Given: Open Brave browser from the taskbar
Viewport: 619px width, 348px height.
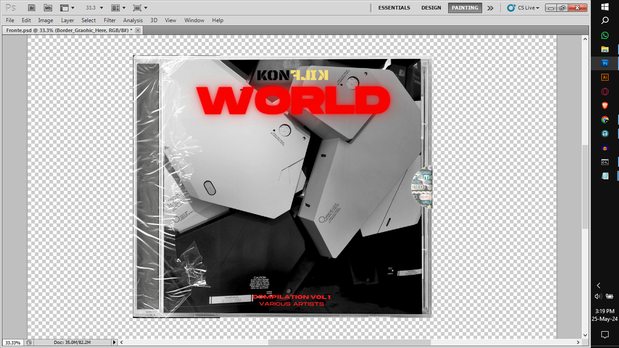Looking at the screenshot, I should click(x=605, y=105).
